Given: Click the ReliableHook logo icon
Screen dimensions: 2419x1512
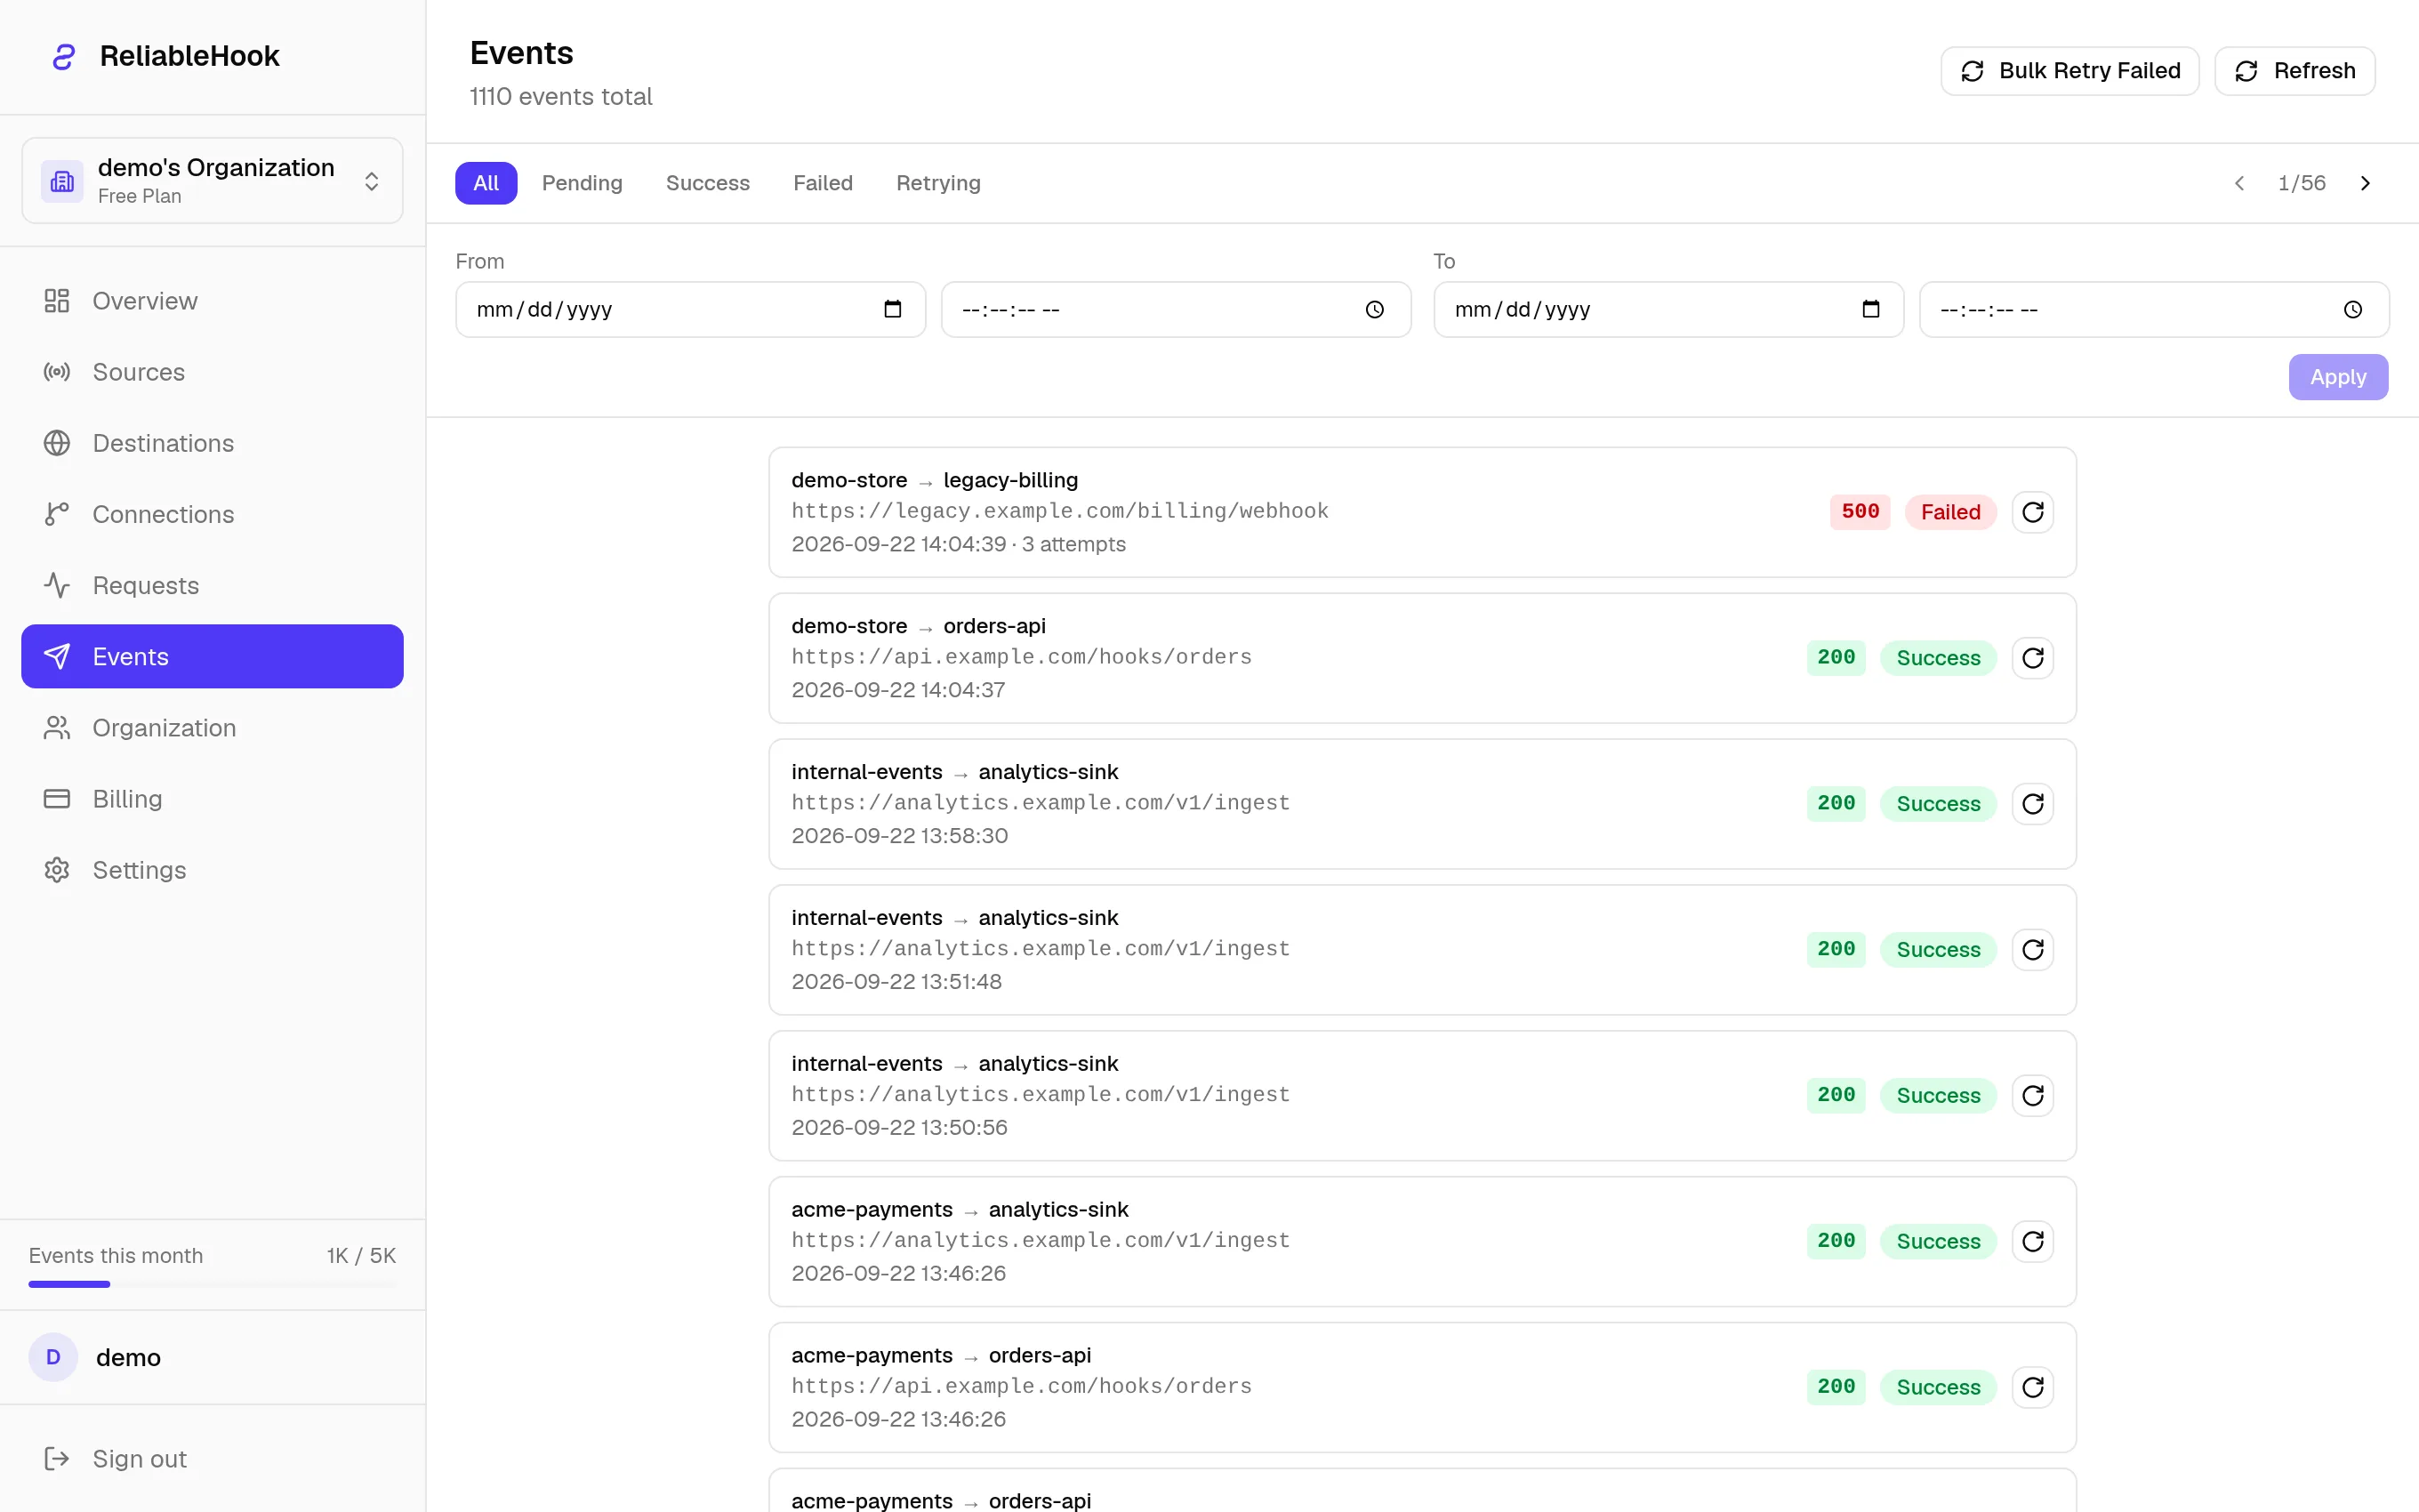Looking at the screenshot, I should (x=64, y=57).
